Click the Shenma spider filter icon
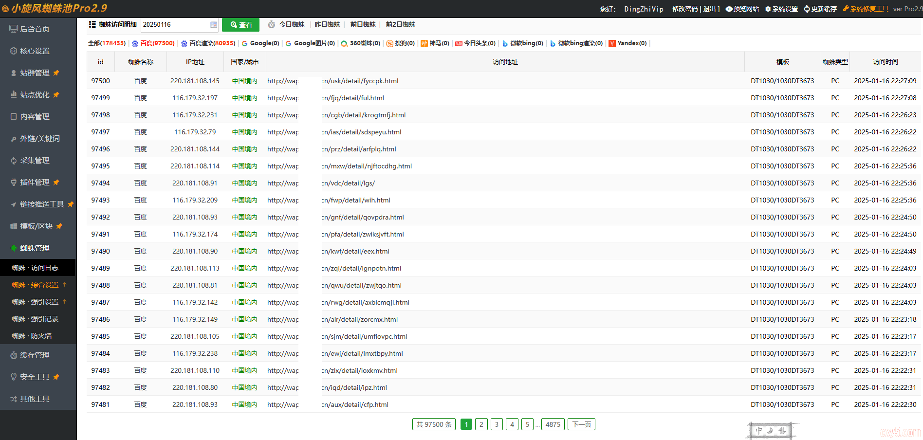Image resolution: width=923 pixels, height=440 pixels. [424, 43]
